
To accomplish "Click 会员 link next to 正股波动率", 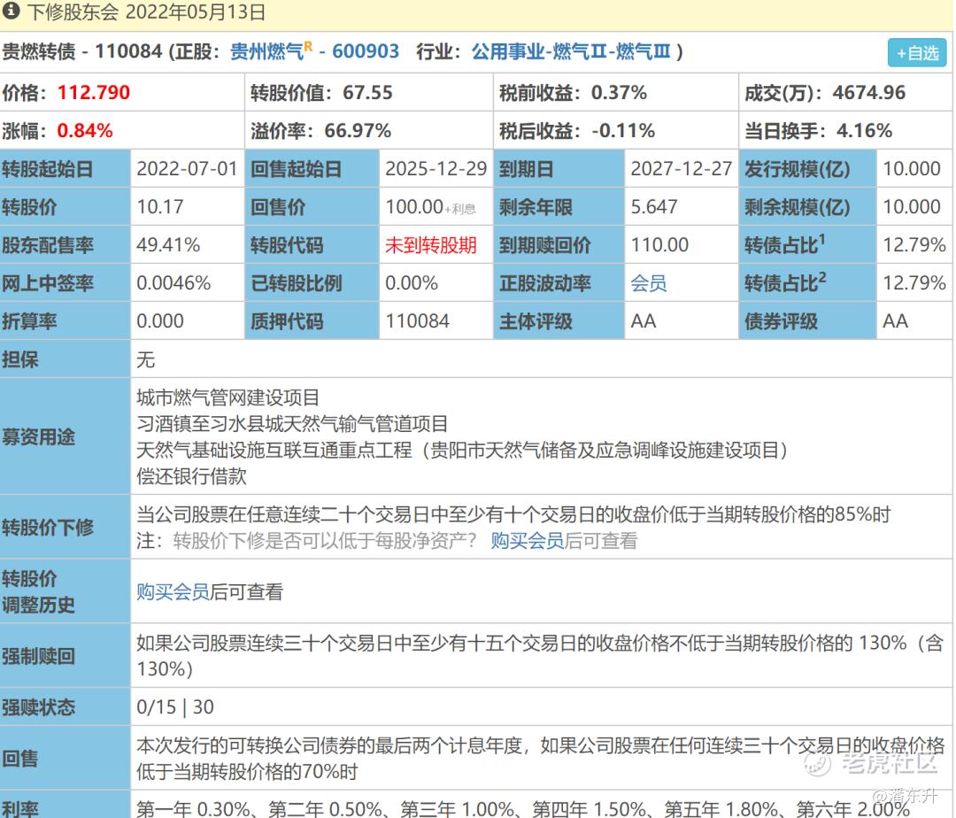I will tap(649, 282).
